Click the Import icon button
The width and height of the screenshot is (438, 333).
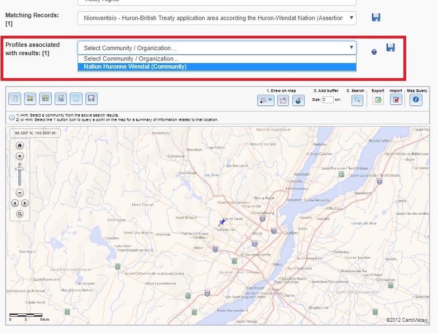[x=396, y=100]
